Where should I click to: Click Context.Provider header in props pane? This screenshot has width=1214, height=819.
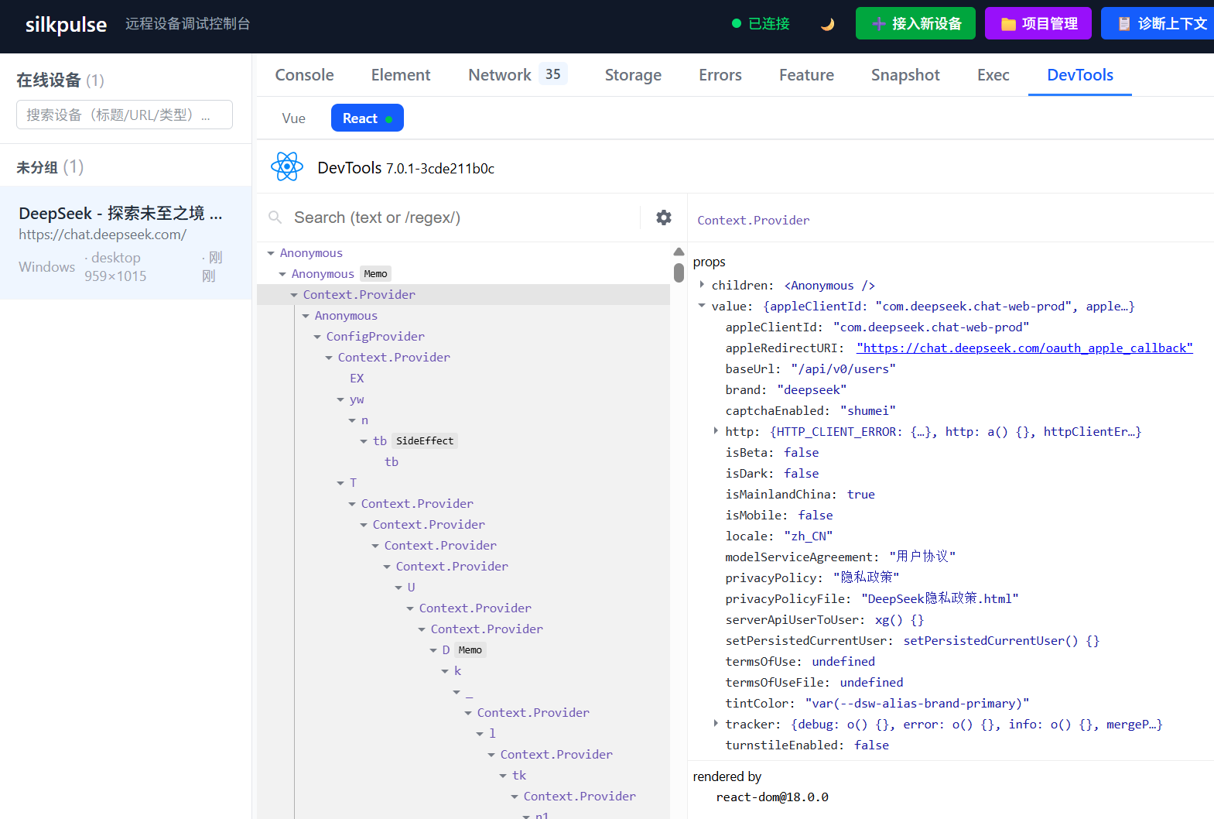click(x=754, y=221)
